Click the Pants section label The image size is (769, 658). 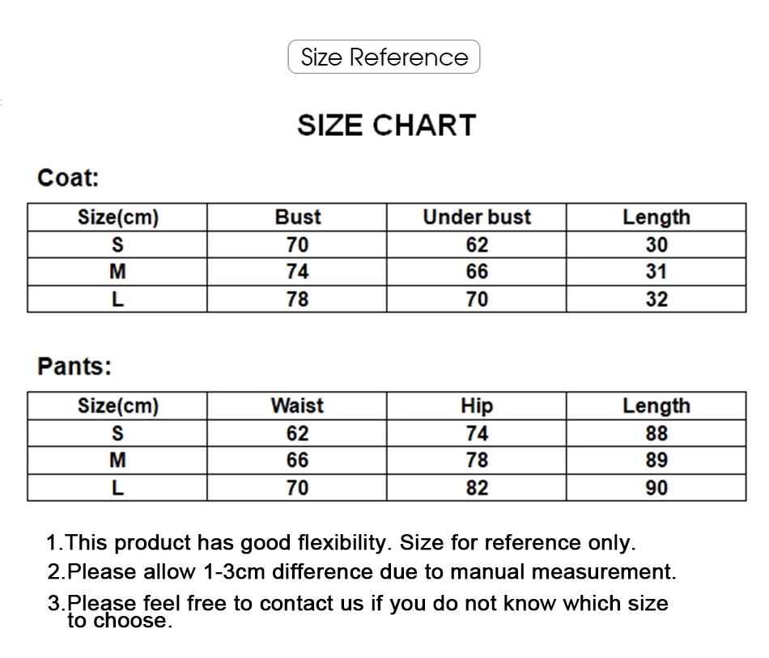pos(74,367)
